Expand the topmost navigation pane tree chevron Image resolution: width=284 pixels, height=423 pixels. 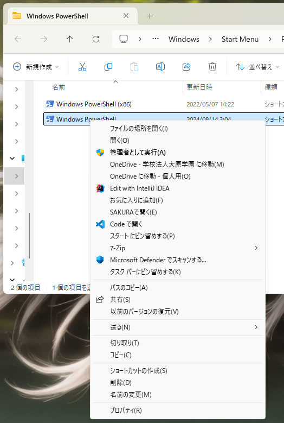16,89
